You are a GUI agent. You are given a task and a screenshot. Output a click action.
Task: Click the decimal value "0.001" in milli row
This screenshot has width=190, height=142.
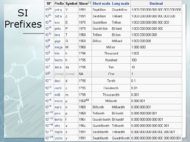pyautogui.click(x=135, y=95)
